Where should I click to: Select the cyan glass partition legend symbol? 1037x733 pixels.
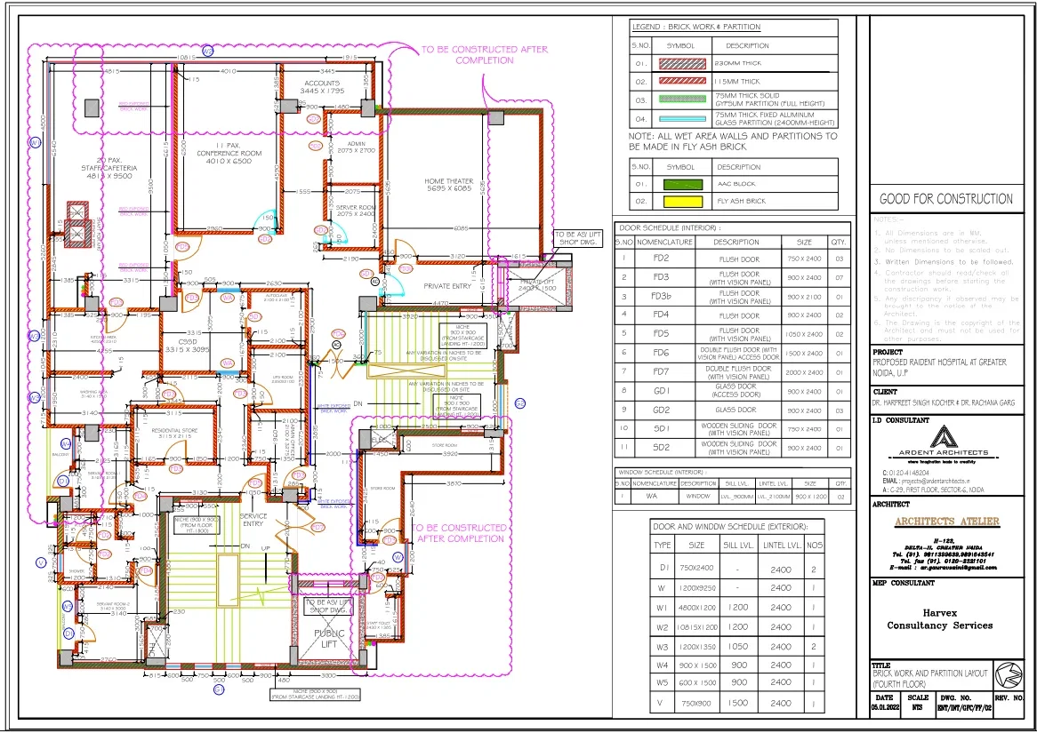pos(682,119)
